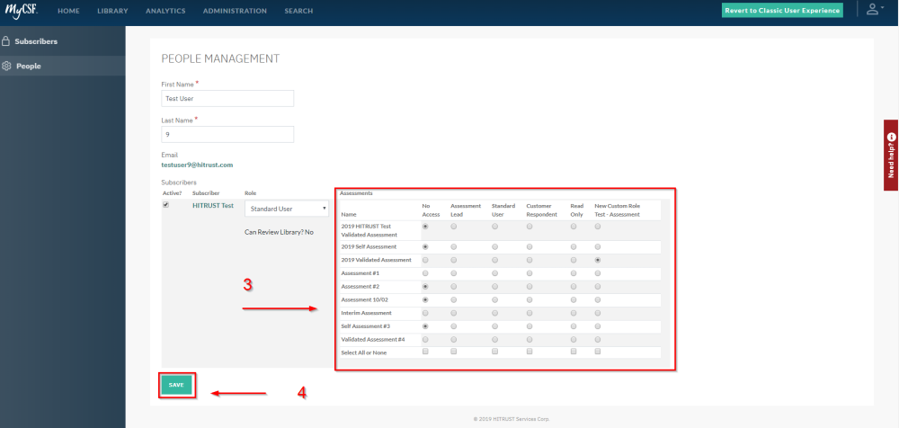Open the Library menu
The width and height of the screenshot is (899, 428).
click(112, 11)
